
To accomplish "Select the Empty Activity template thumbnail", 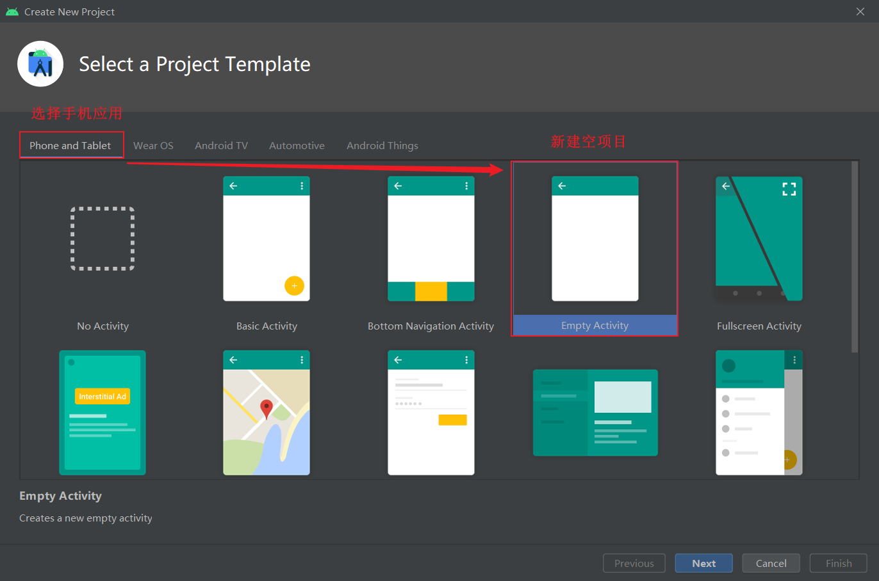I will pos(595,239).
